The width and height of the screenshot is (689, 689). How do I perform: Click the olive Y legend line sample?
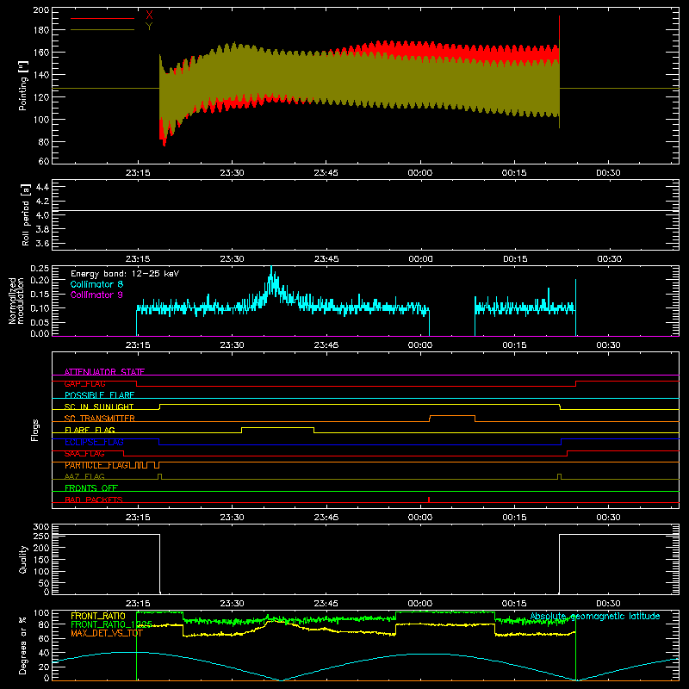102,30
